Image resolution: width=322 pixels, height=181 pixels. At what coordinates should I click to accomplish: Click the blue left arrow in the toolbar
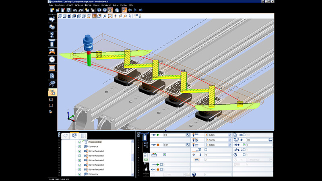130,10
